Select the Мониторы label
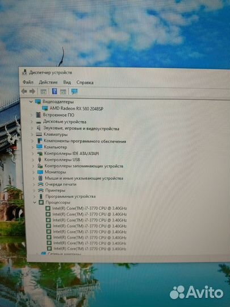 click(x=55, y=172)
